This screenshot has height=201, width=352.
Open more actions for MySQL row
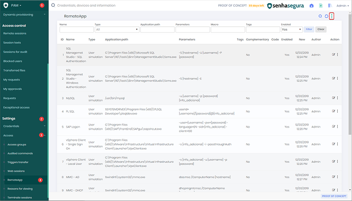click(337, 98)
